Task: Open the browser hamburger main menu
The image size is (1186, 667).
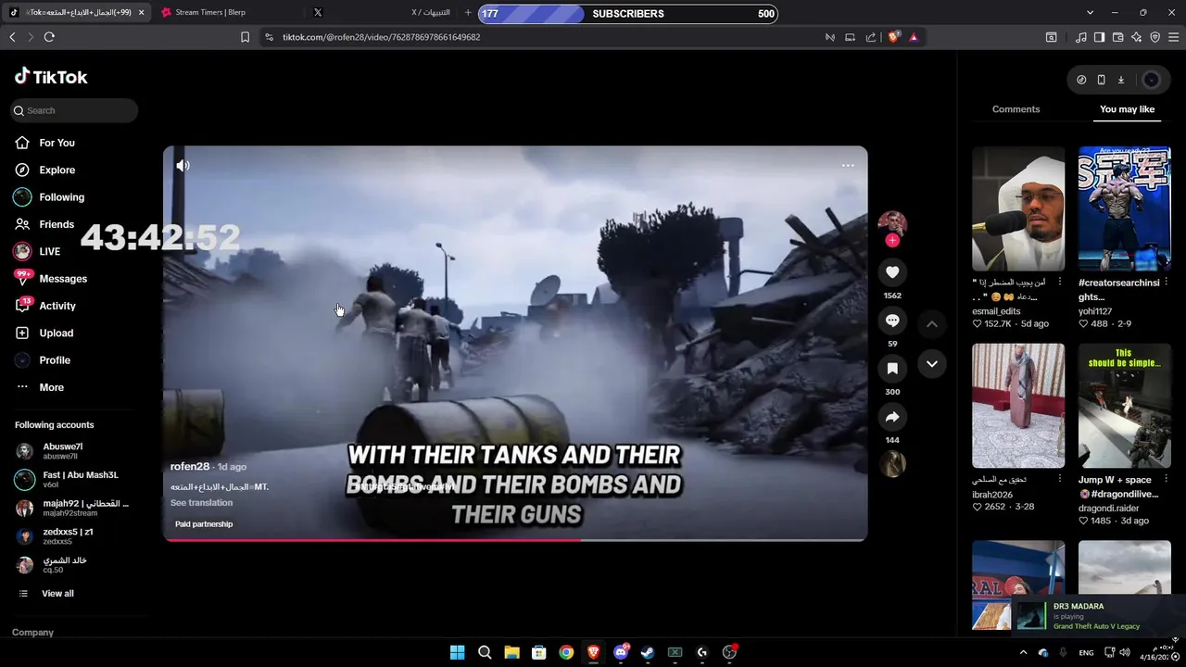Action: pos(1175,37)
